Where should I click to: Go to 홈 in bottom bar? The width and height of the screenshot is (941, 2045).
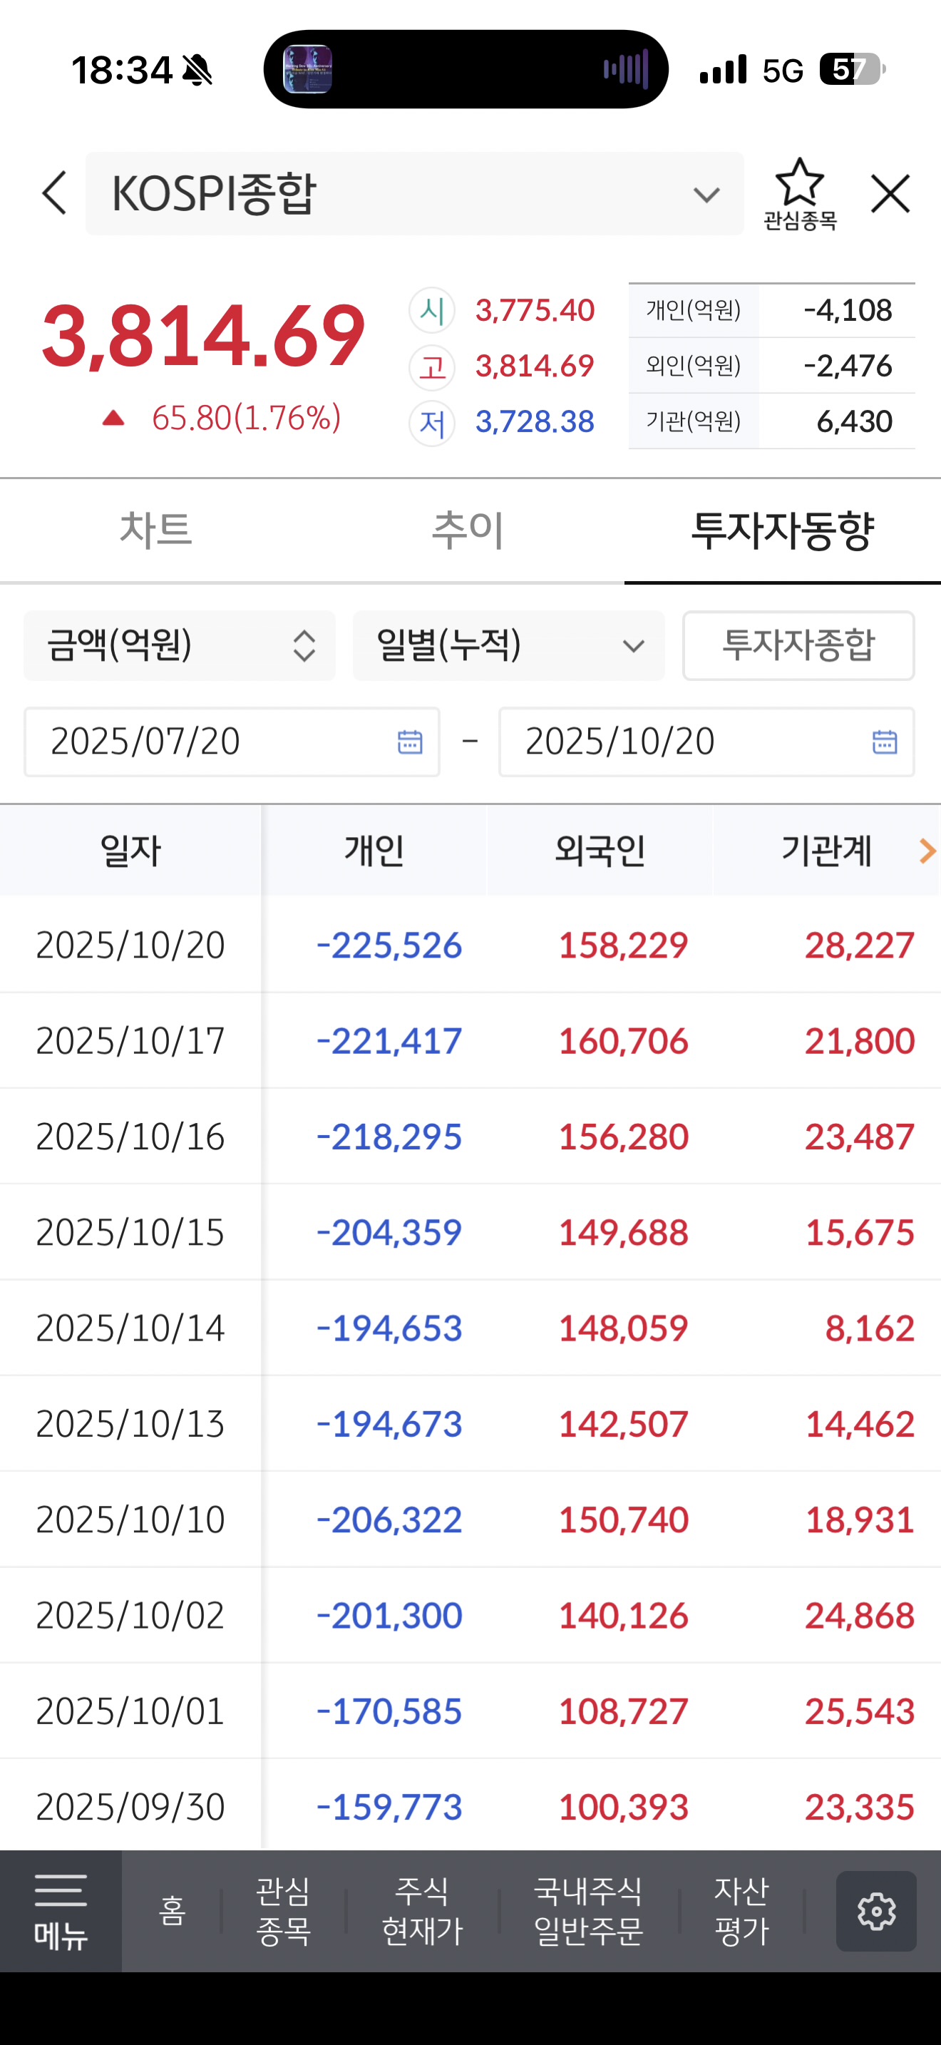[x=173, y=1911]
